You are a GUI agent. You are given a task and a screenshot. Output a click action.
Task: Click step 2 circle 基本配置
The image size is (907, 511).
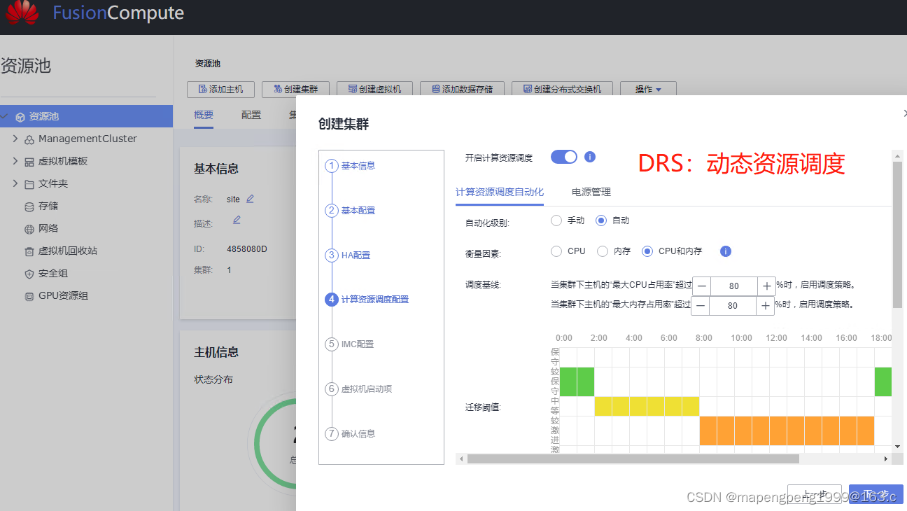tap(332, 211)
